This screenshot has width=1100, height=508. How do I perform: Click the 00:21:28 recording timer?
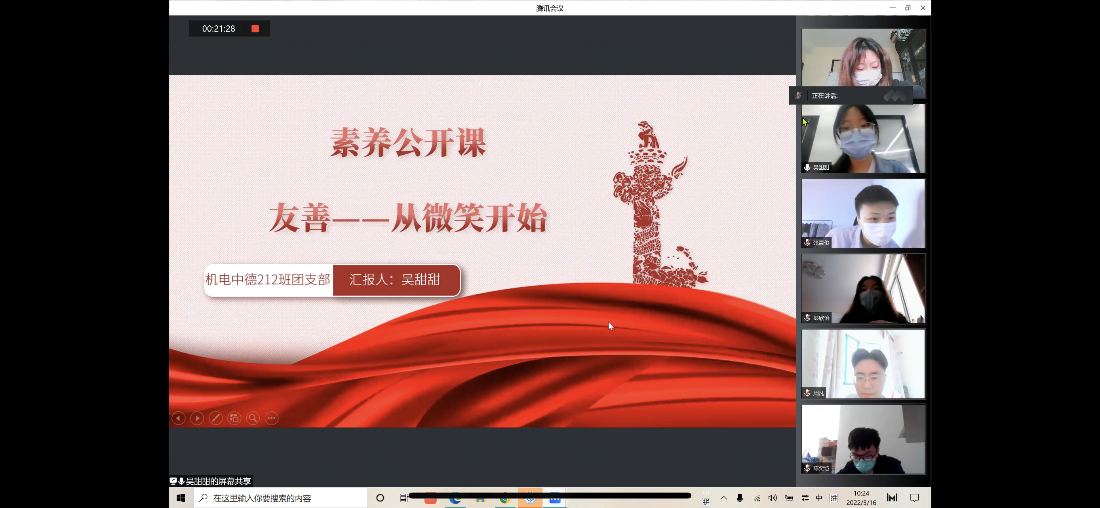[218, 28]
